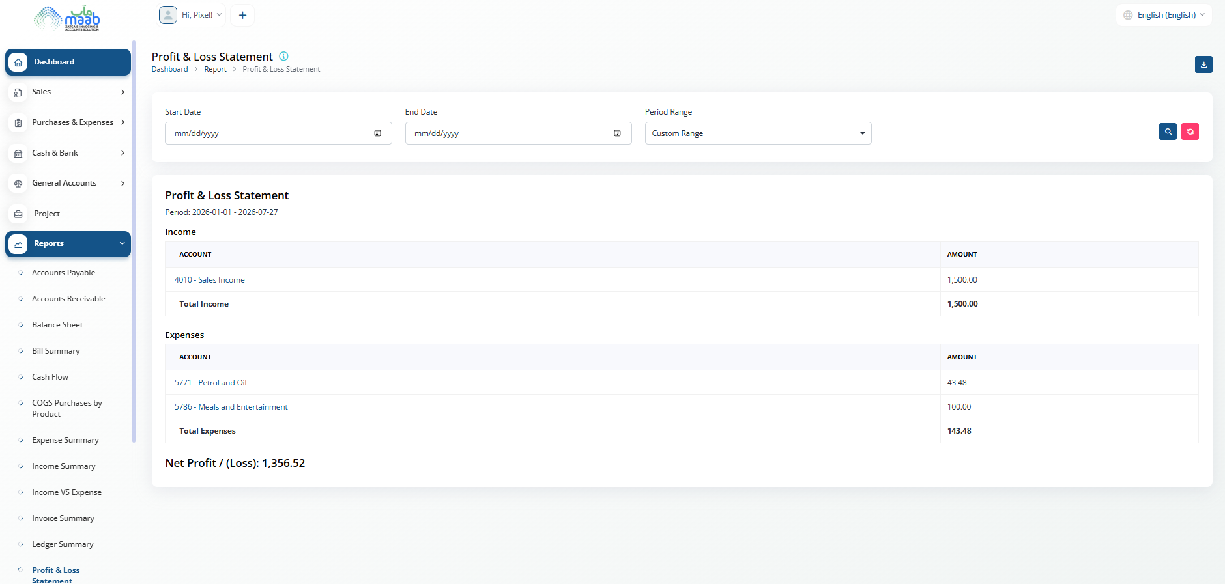Click the red reset filter button
Viewport: 1225px width, 584px height.
click(1190, 132)
